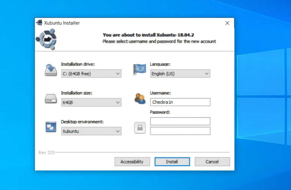Viewport: 291px width, 190px height.
Task: Click the 'Please select username and password' subtitle
Action: tap(159, 42)
